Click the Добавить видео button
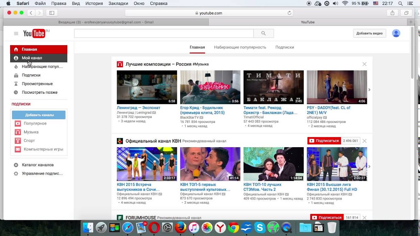Screen dimensions: 420x236 click(369, 33)
